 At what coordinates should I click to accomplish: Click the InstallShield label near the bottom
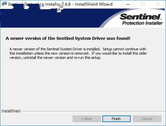[11, 111]
